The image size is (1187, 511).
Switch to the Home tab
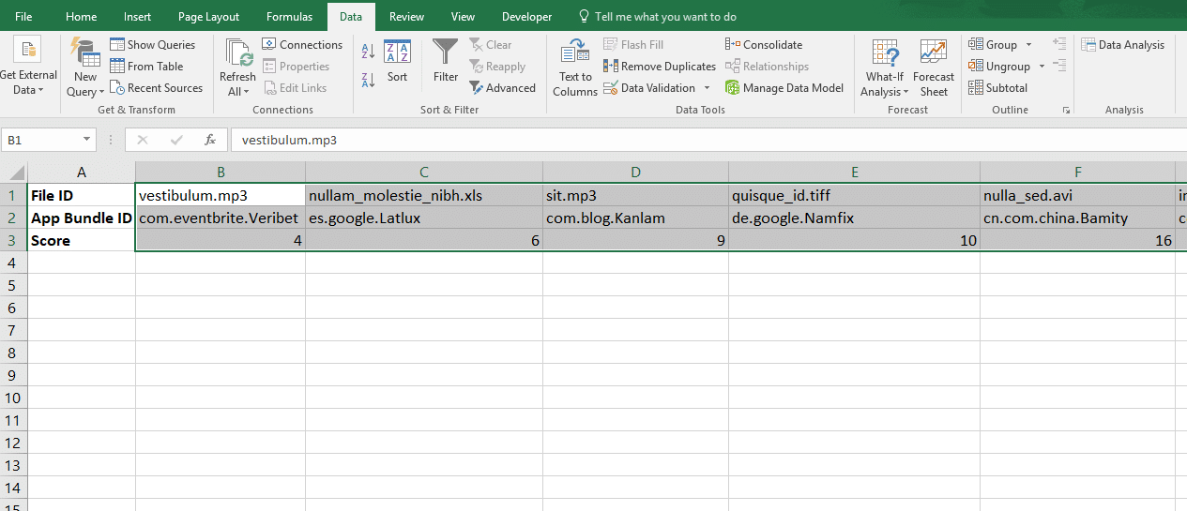coord(82,17)
